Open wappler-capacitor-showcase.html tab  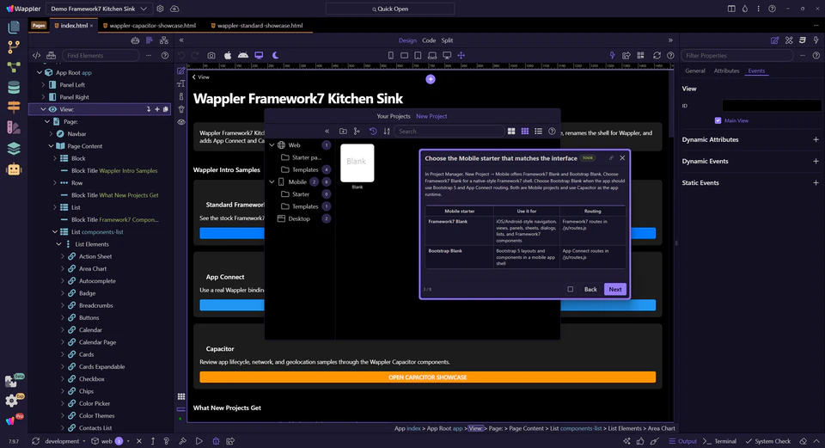153,25
